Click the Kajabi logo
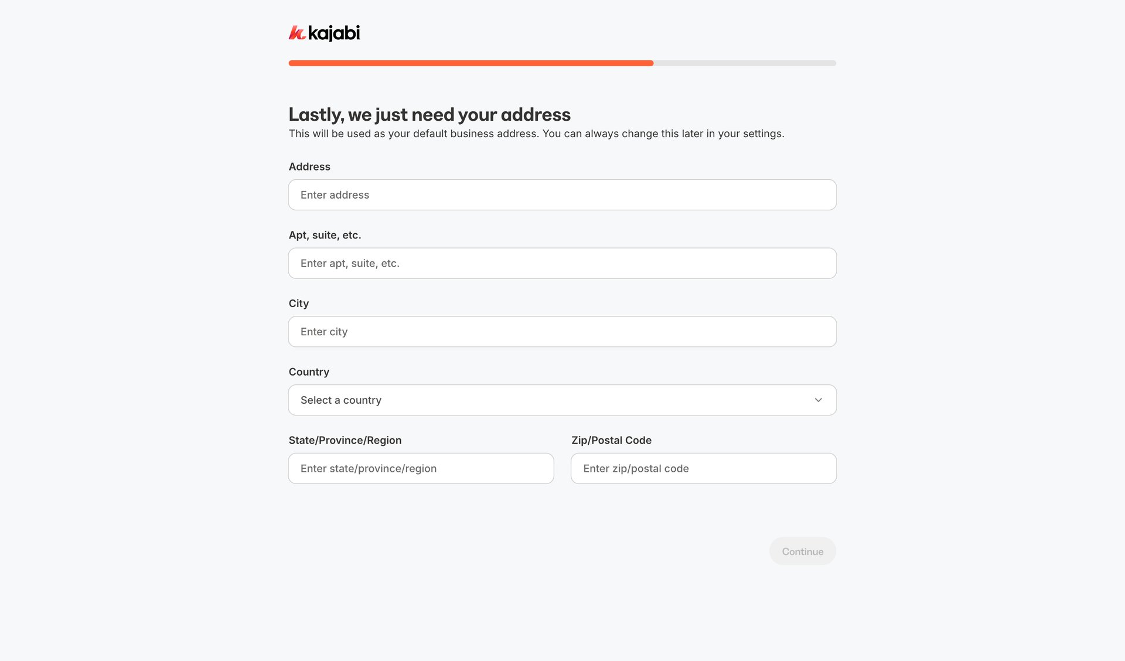The width and height of the screenshot is (1125, 661). click(324, 33)
